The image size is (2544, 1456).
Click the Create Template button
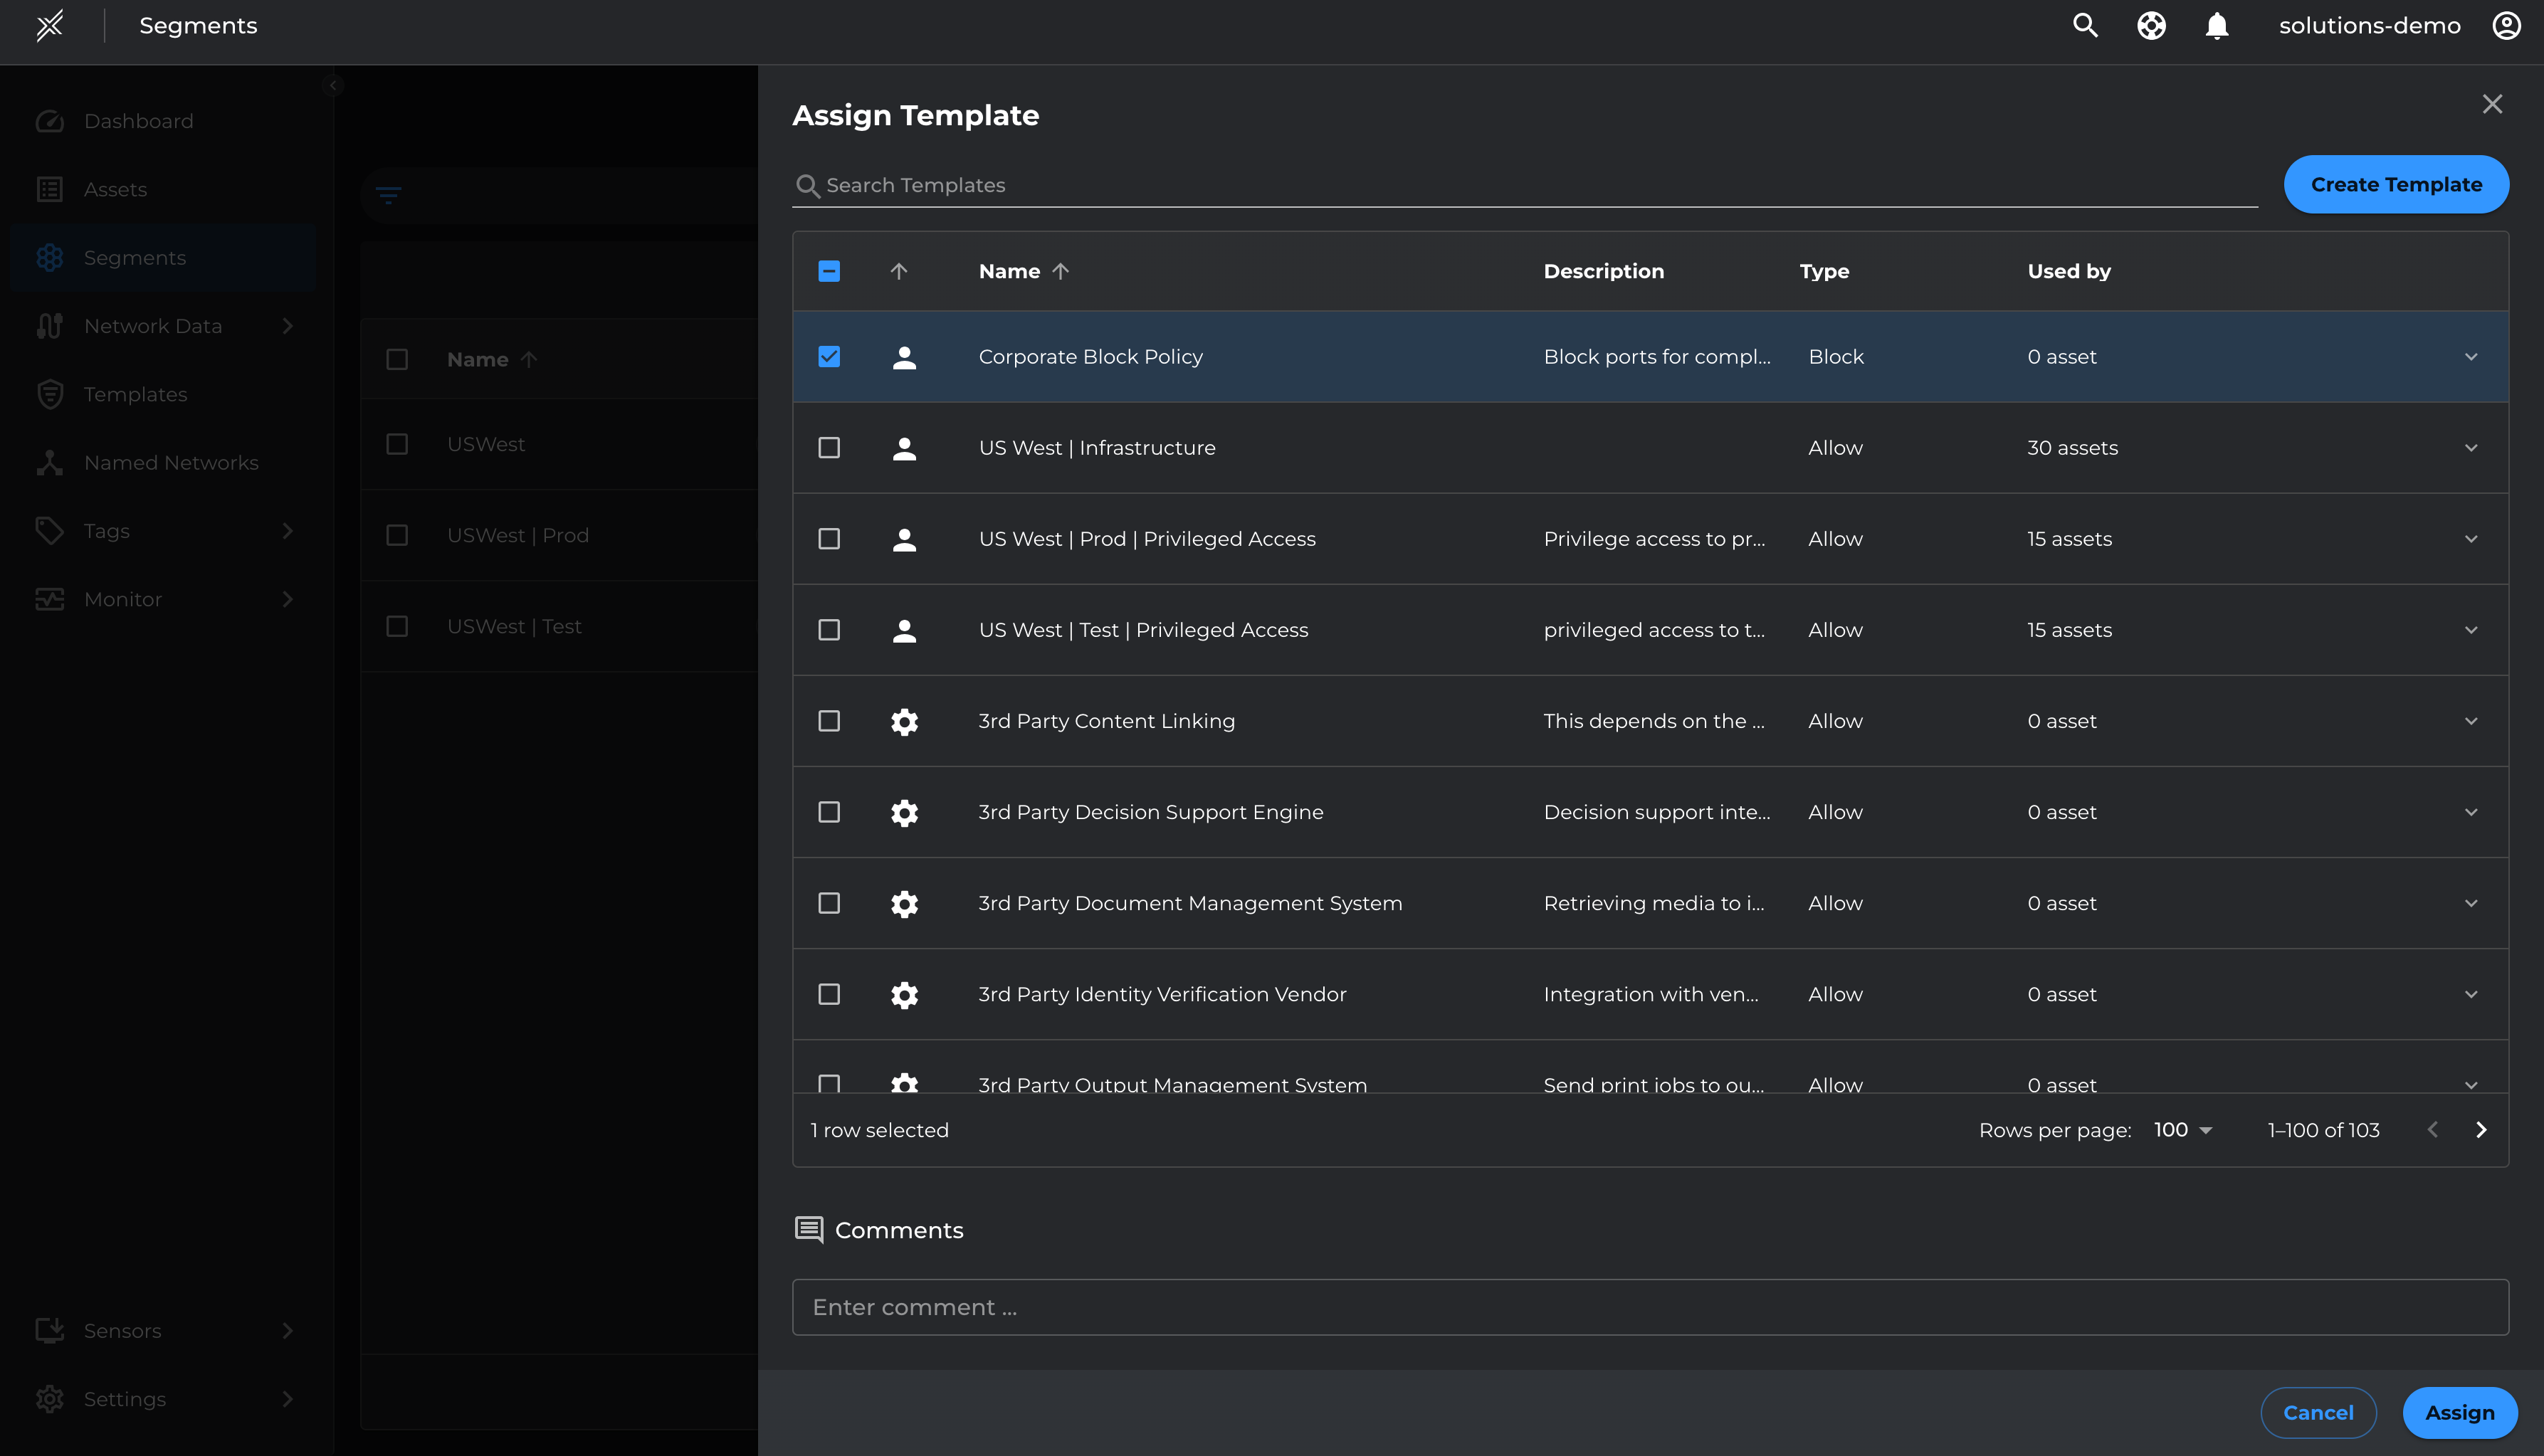tap(2396, 184)
